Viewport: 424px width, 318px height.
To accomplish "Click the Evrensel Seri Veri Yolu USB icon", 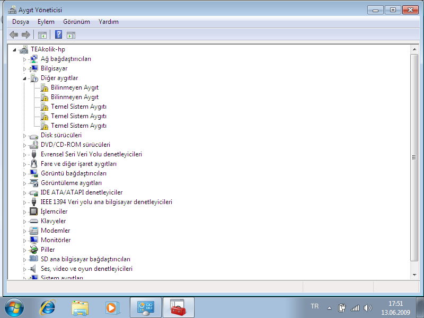I will [x=34, y=154].
